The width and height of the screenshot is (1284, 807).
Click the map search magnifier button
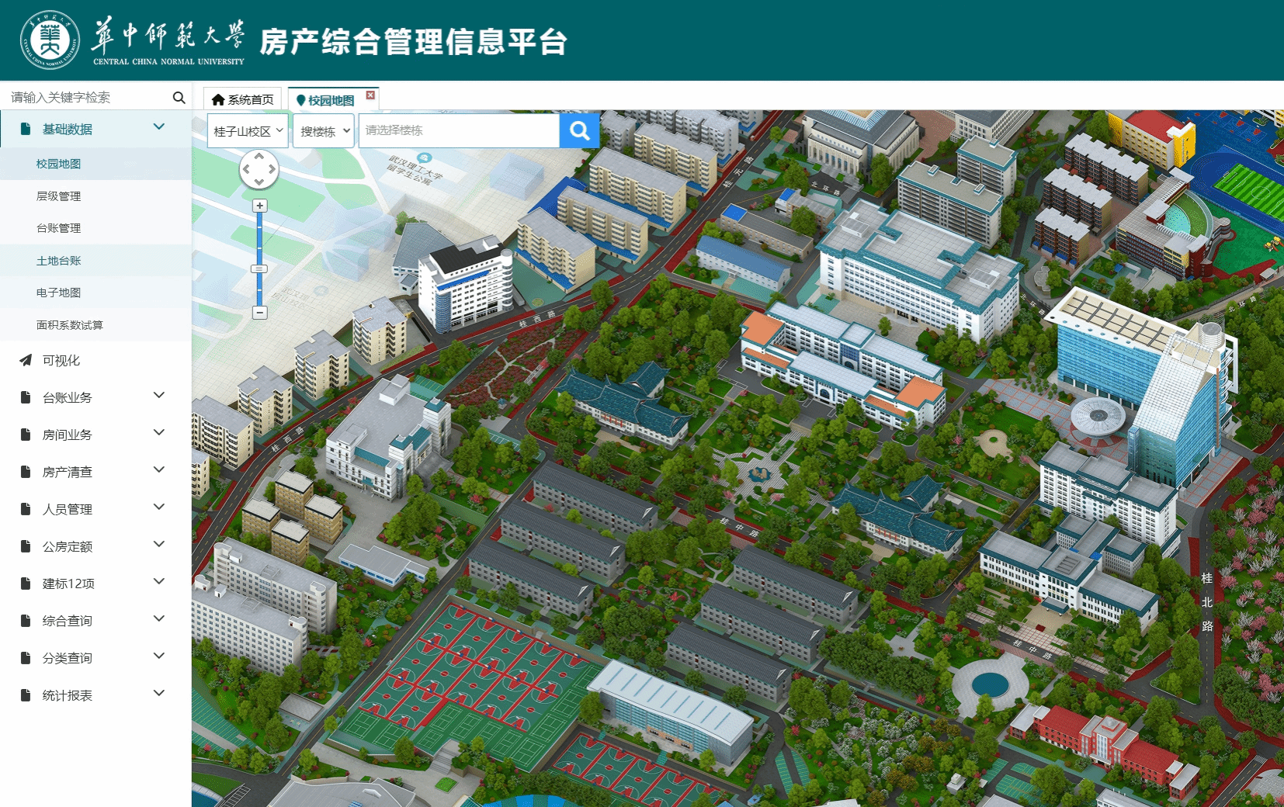point(579,130)
